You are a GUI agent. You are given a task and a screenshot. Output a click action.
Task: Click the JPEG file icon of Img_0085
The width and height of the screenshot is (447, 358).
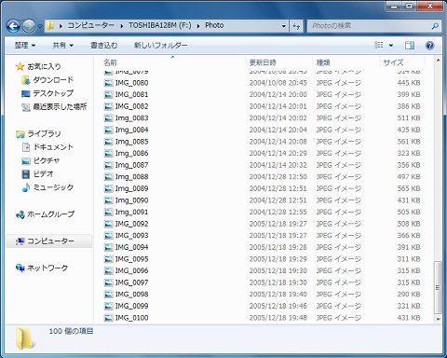(108, 142)
